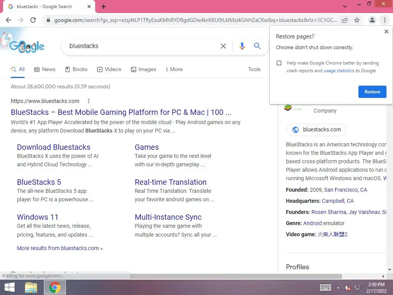393x295 pixels.
Task: Open the touch keyboard icon
Action: click(x=325, y=288)
